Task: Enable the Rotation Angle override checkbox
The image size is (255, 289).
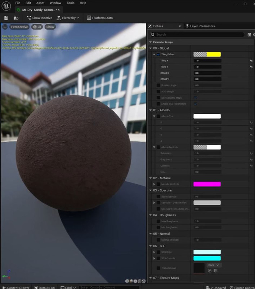Action: [158, 85]
